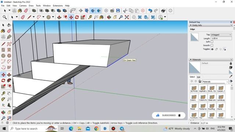The width and height of the screenshot is (235, 132).
Task: Select the Zoom Window tool in left toolbar
Action: coord(9,118)
